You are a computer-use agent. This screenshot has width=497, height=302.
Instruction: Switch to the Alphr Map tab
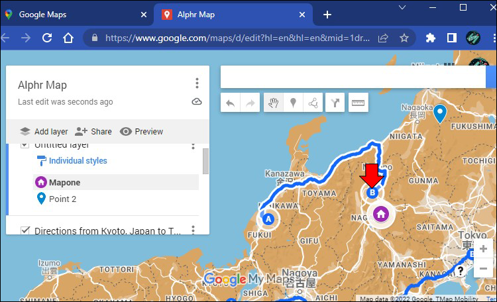(x=233, y=15)
